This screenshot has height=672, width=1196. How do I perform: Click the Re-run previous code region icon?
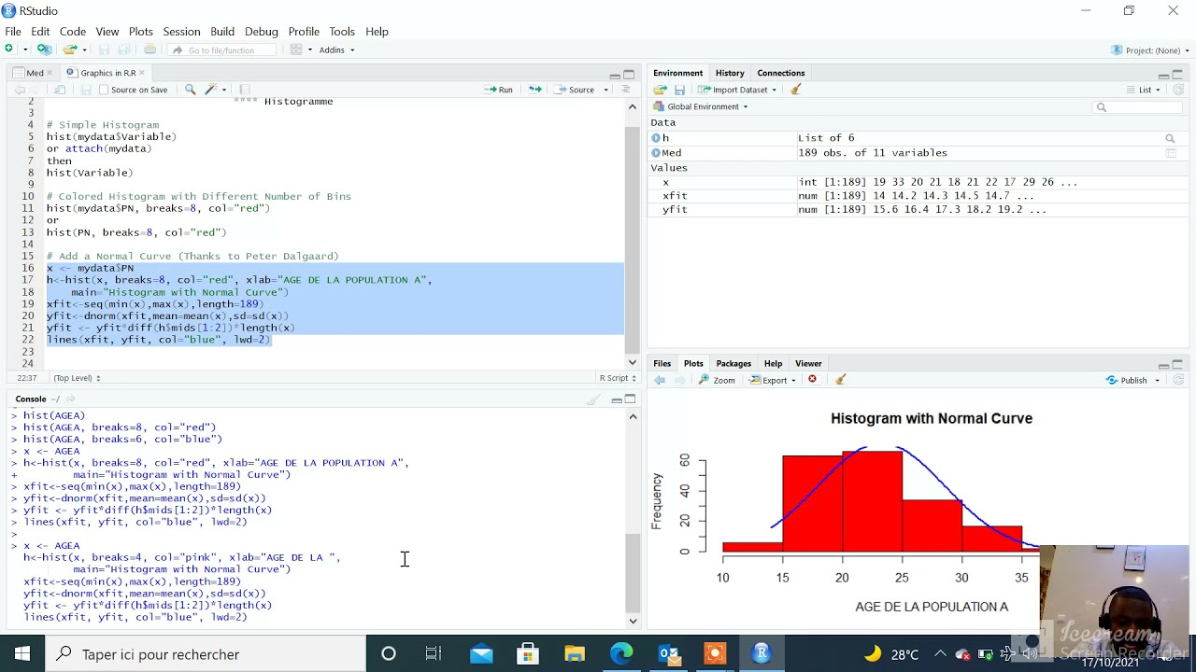534,90
